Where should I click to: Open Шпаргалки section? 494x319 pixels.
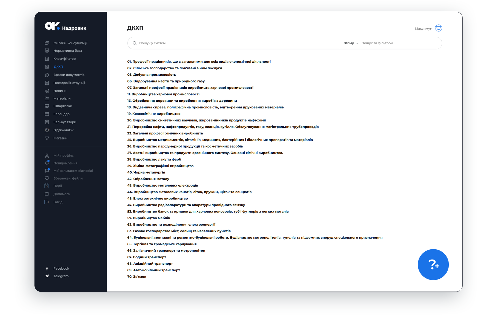pos(63,106)
